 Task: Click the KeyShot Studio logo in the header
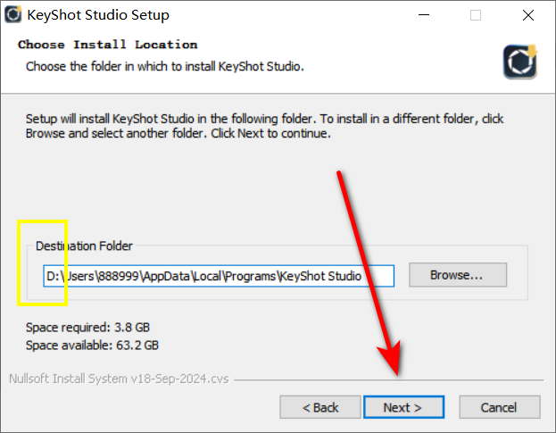pyautogui.click(x=520, y=62)
